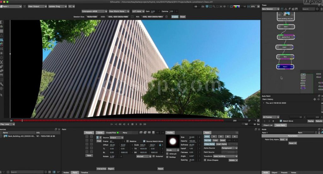Open the clone Source Output dropdown
Screen dimensions: 323x174
tap(116, 138)
